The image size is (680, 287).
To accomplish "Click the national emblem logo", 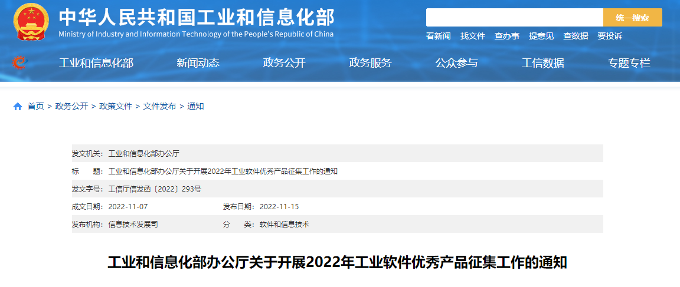I will click(32, 22).
